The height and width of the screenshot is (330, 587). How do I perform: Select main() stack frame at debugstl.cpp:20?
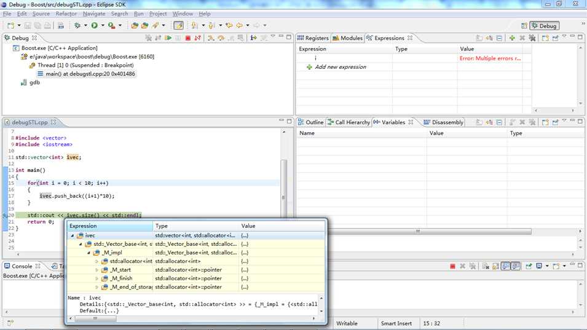pos(90,74)
